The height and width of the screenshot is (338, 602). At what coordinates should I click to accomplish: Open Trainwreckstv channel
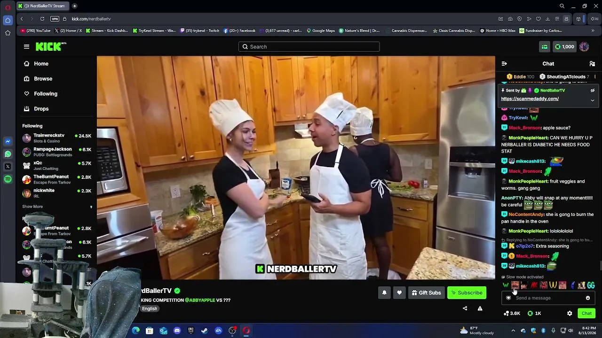(x=57, y=138)
